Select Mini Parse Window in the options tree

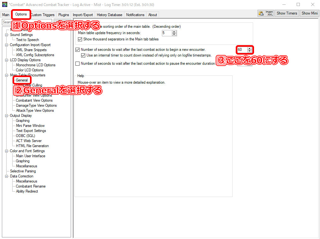point(30,126)
